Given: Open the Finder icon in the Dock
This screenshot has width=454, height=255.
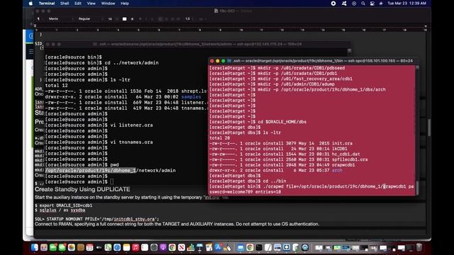Looking at the screenshot, I should point(35,247).
